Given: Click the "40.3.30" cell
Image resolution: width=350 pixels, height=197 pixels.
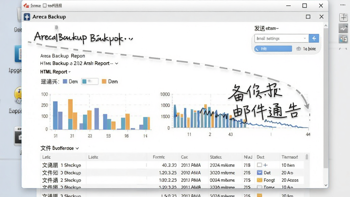Looking at the screenshot, I should (169, 165).
